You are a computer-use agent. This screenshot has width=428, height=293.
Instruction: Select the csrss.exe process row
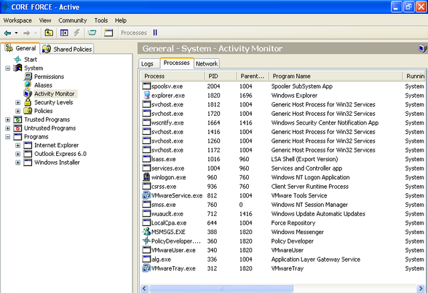(283, 186)
